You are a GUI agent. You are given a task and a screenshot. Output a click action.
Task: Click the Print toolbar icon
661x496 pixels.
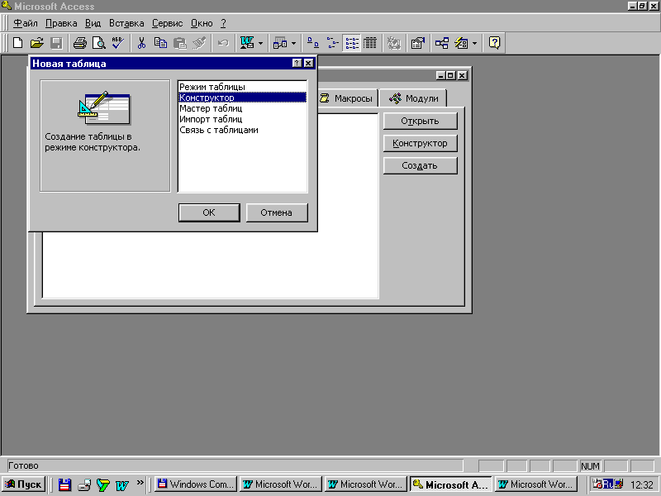click(79, 43)
